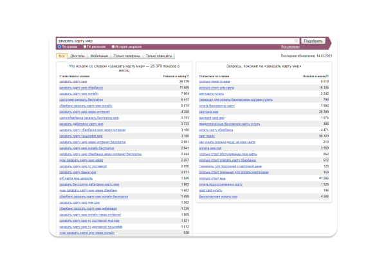The image size is (386, 268).
Task: Click 'payment card мир' similar query link
Action: pyautogui.click(x=212, y=118)
